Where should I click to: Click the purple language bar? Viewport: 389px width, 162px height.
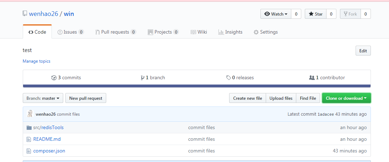coord(197,86)
